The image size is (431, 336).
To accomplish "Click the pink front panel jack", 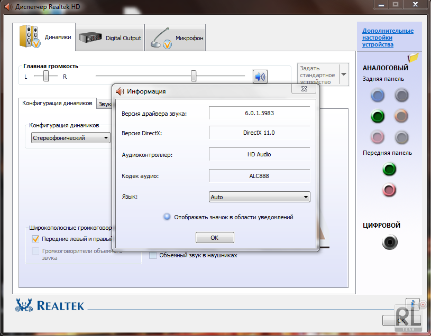I will (389, 190).
